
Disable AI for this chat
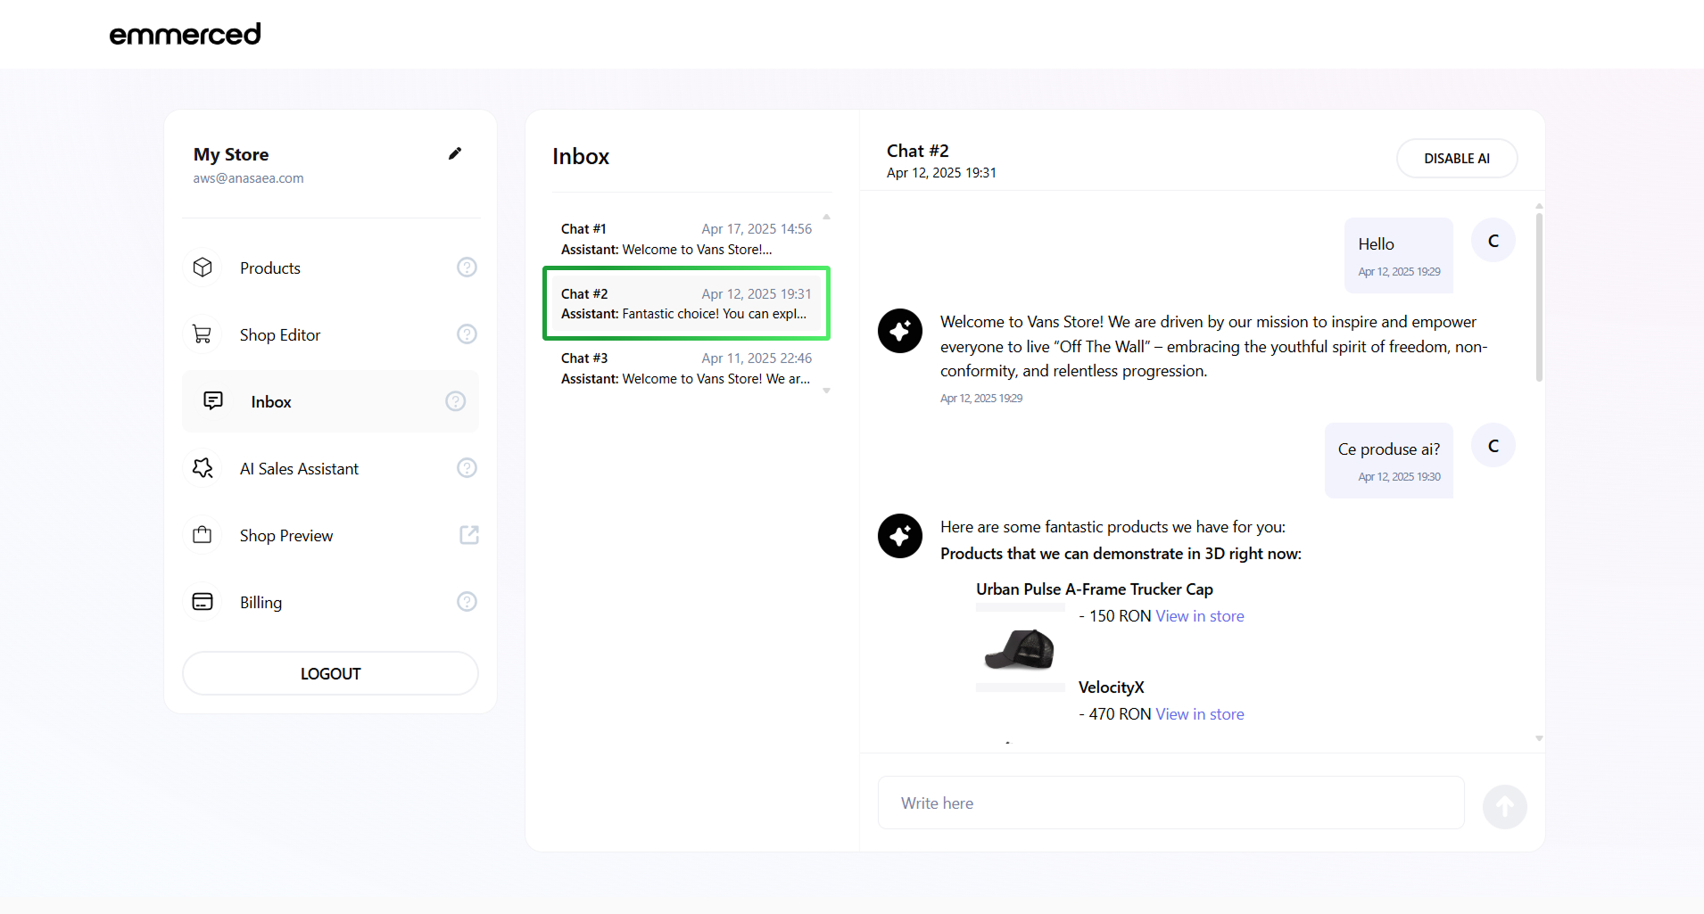pos(1456,159)
